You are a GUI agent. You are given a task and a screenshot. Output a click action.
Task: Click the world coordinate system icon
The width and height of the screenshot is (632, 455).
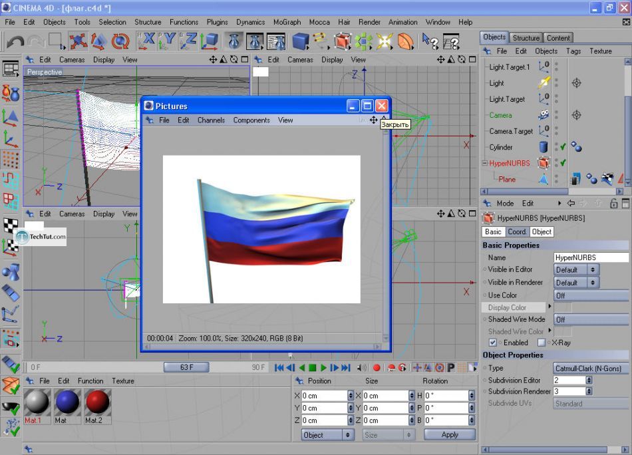click(x=209, y=41)
